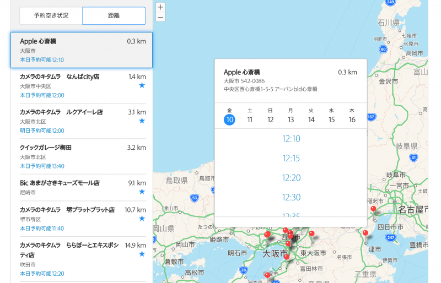Click 明日予約可能 12:00 link

pyautogui.click(x=42, y=130)
